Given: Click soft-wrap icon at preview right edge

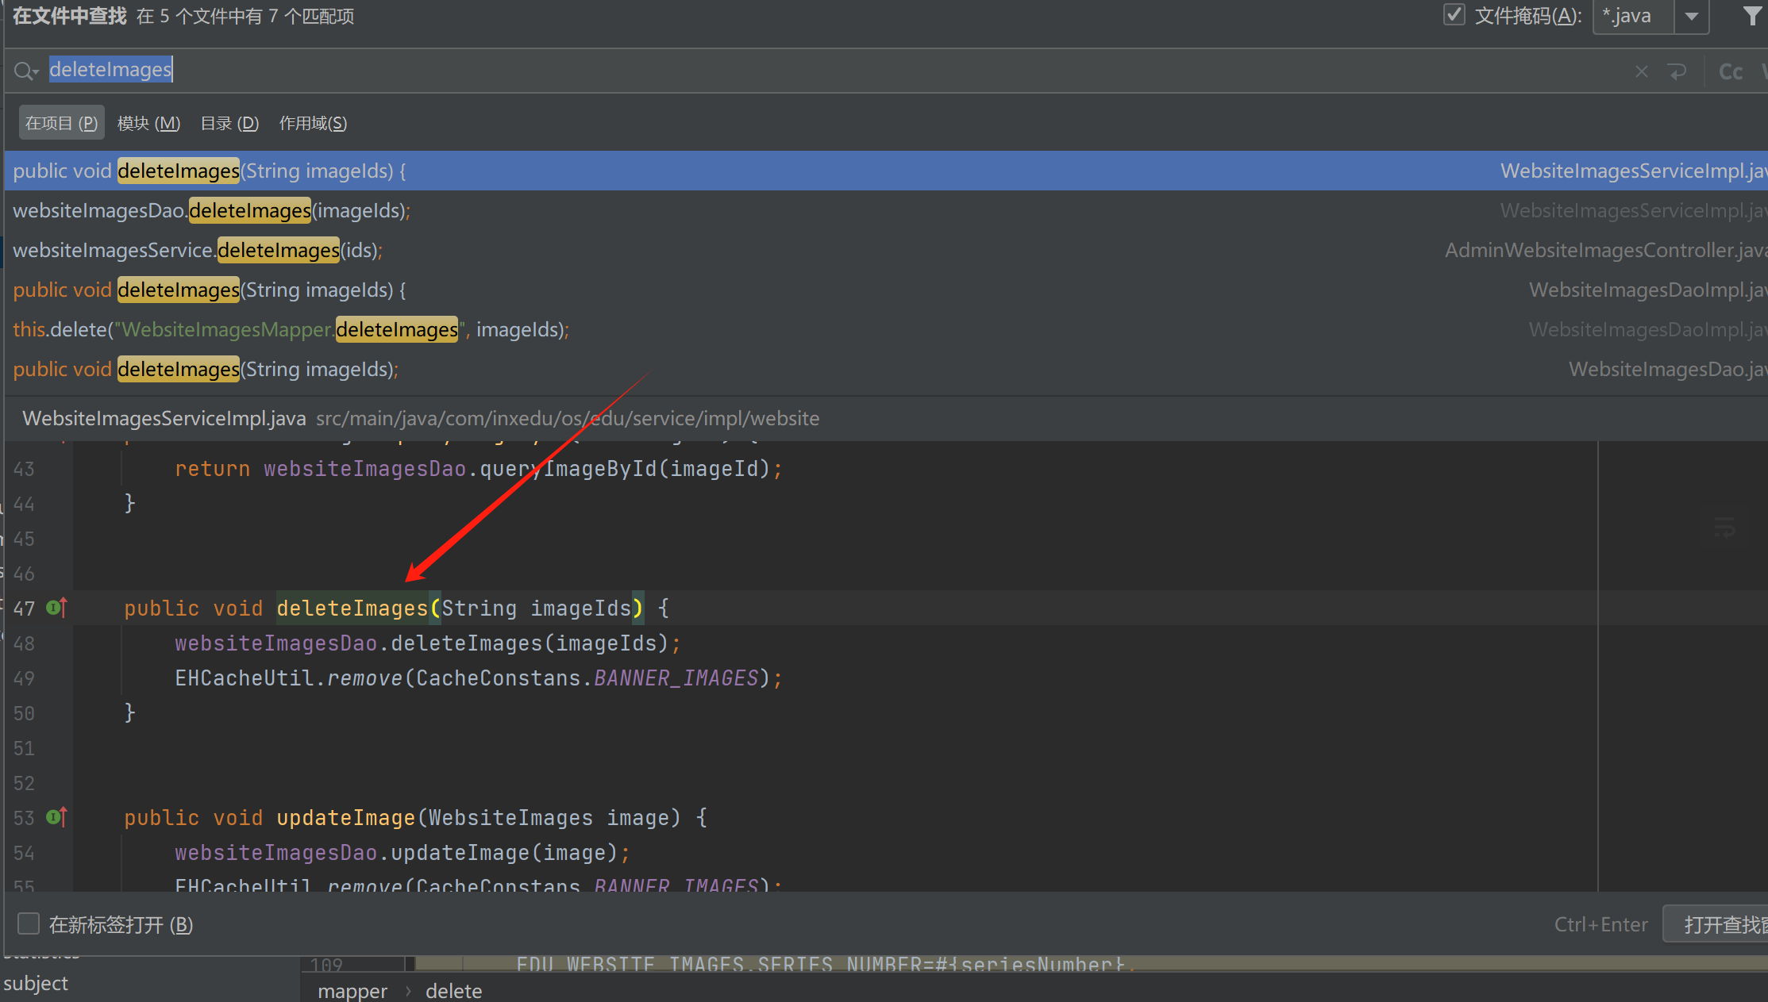Looking at the screenshot, I should point(1724,528).
